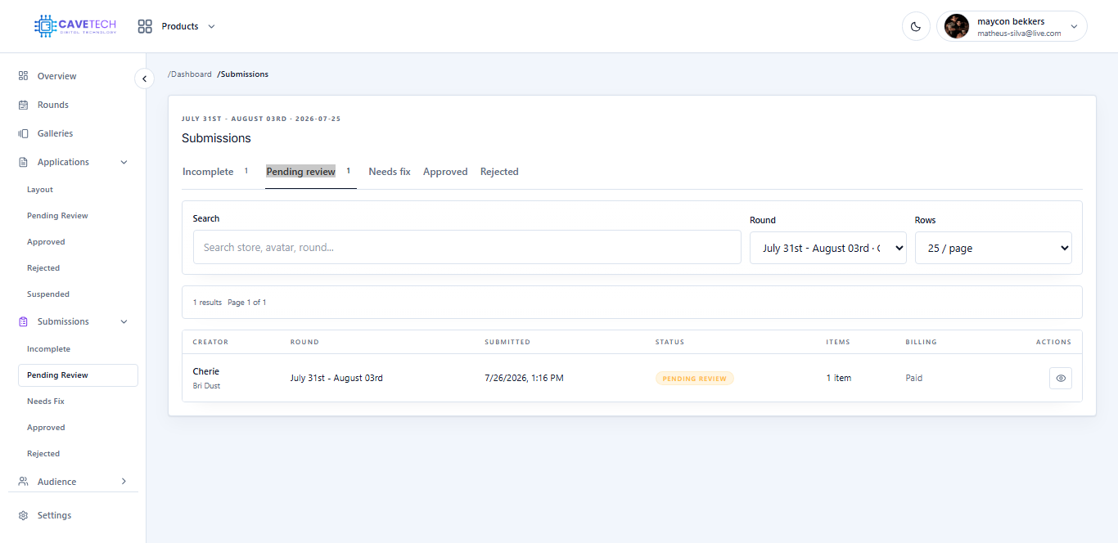Viewport: 1118px width, 543px height.
Task: View Cherie's submission with the eye icon
Action: pos(1061,378)
